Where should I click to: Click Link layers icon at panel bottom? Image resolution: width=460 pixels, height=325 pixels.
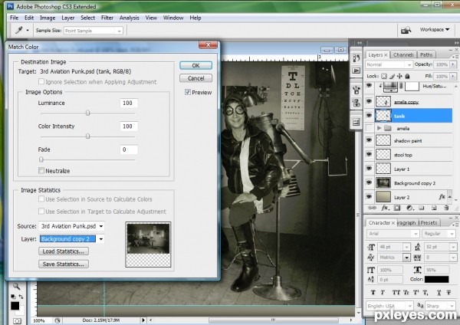[373, 208]
